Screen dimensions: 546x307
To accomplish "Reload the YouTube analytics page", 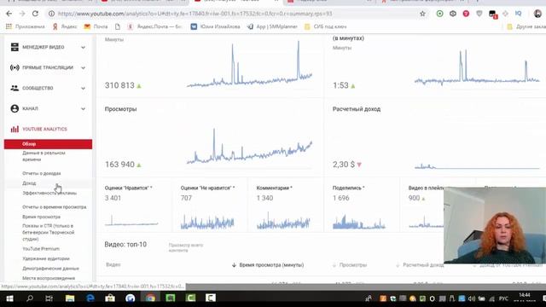I will pyautogui.click(x=35, y=14).
